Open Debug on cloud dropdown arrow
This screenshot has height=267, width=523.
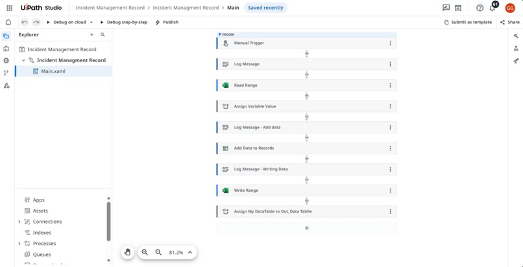[x=91, y=22]
